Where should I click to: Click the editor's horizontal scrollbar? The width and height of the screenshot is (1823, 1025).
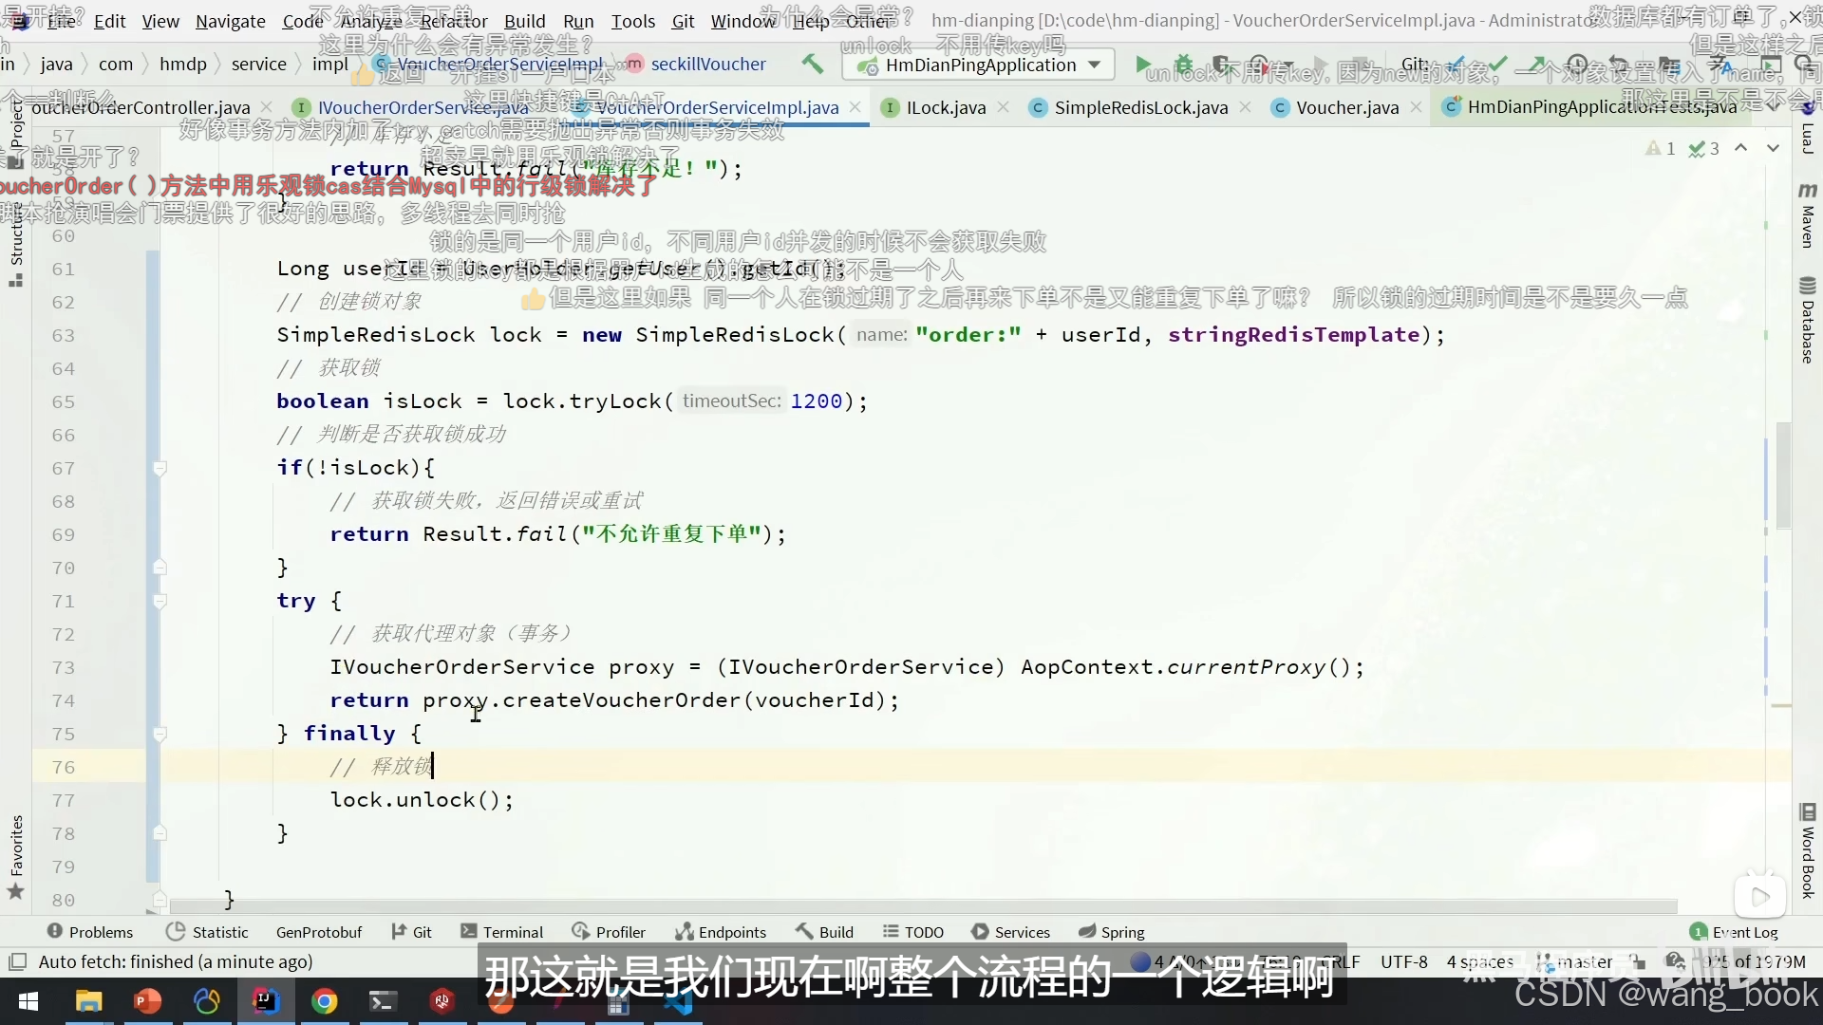coord(921,906)
